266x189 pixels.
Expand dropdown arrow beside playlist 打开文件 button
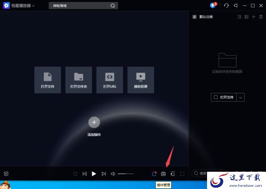pyautogui.click(x=241, y=97)
